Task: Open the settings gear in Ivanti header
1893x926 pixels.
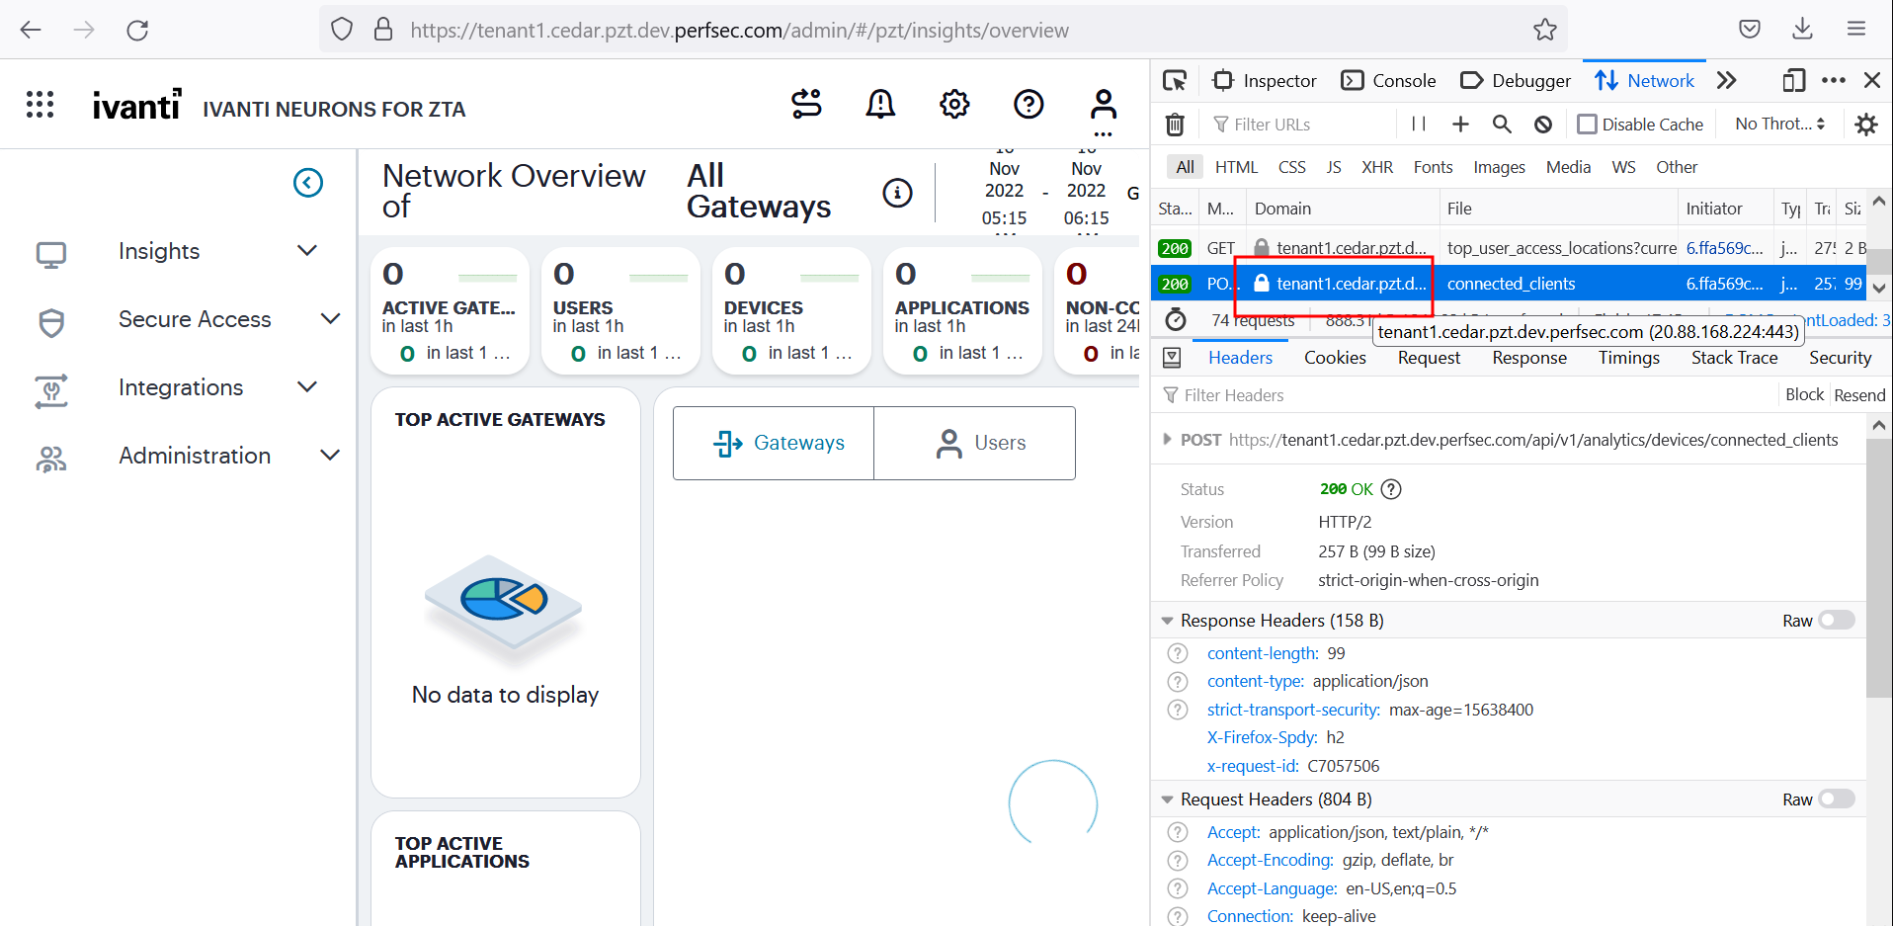Action: [x=953, y=104]
